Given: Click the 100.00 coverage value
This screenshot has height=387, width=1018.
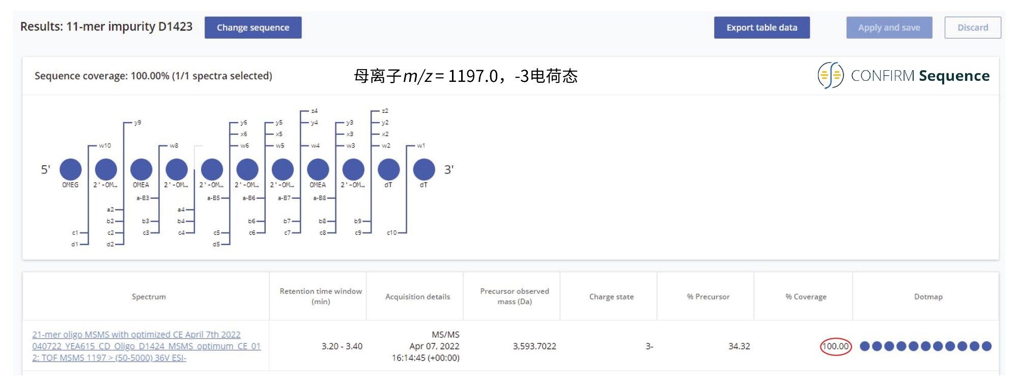Looking at the screenshot, I should coord(835,346).
